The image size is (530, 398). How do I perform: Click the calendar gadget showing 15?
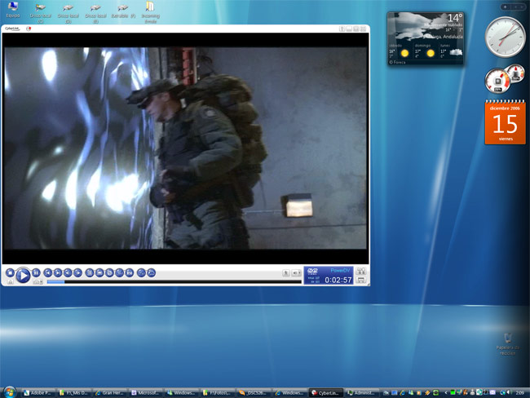pos(505,122)
